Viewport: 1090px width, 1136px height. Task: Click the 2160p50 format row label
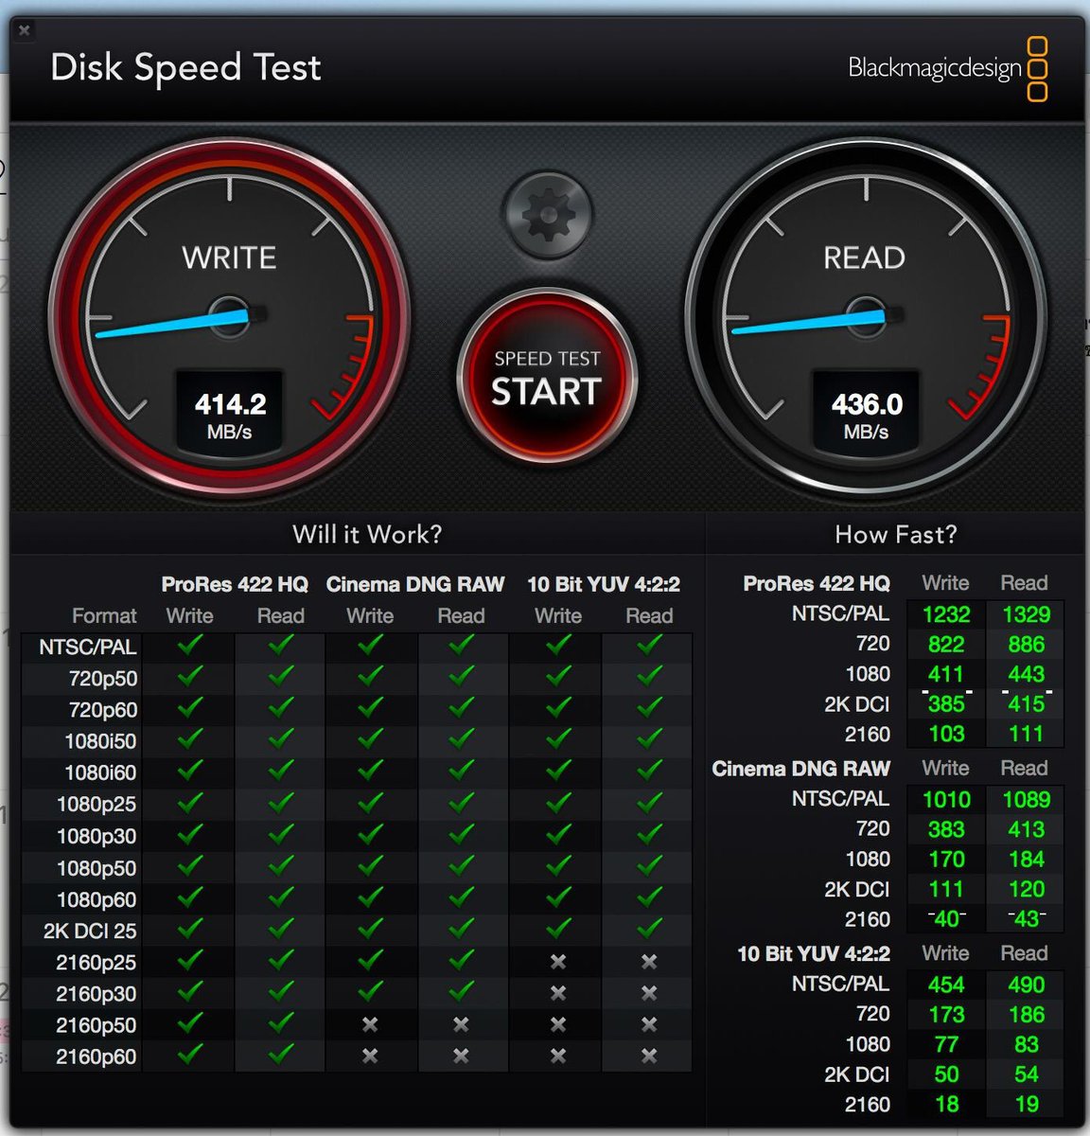click(96, 1025)
